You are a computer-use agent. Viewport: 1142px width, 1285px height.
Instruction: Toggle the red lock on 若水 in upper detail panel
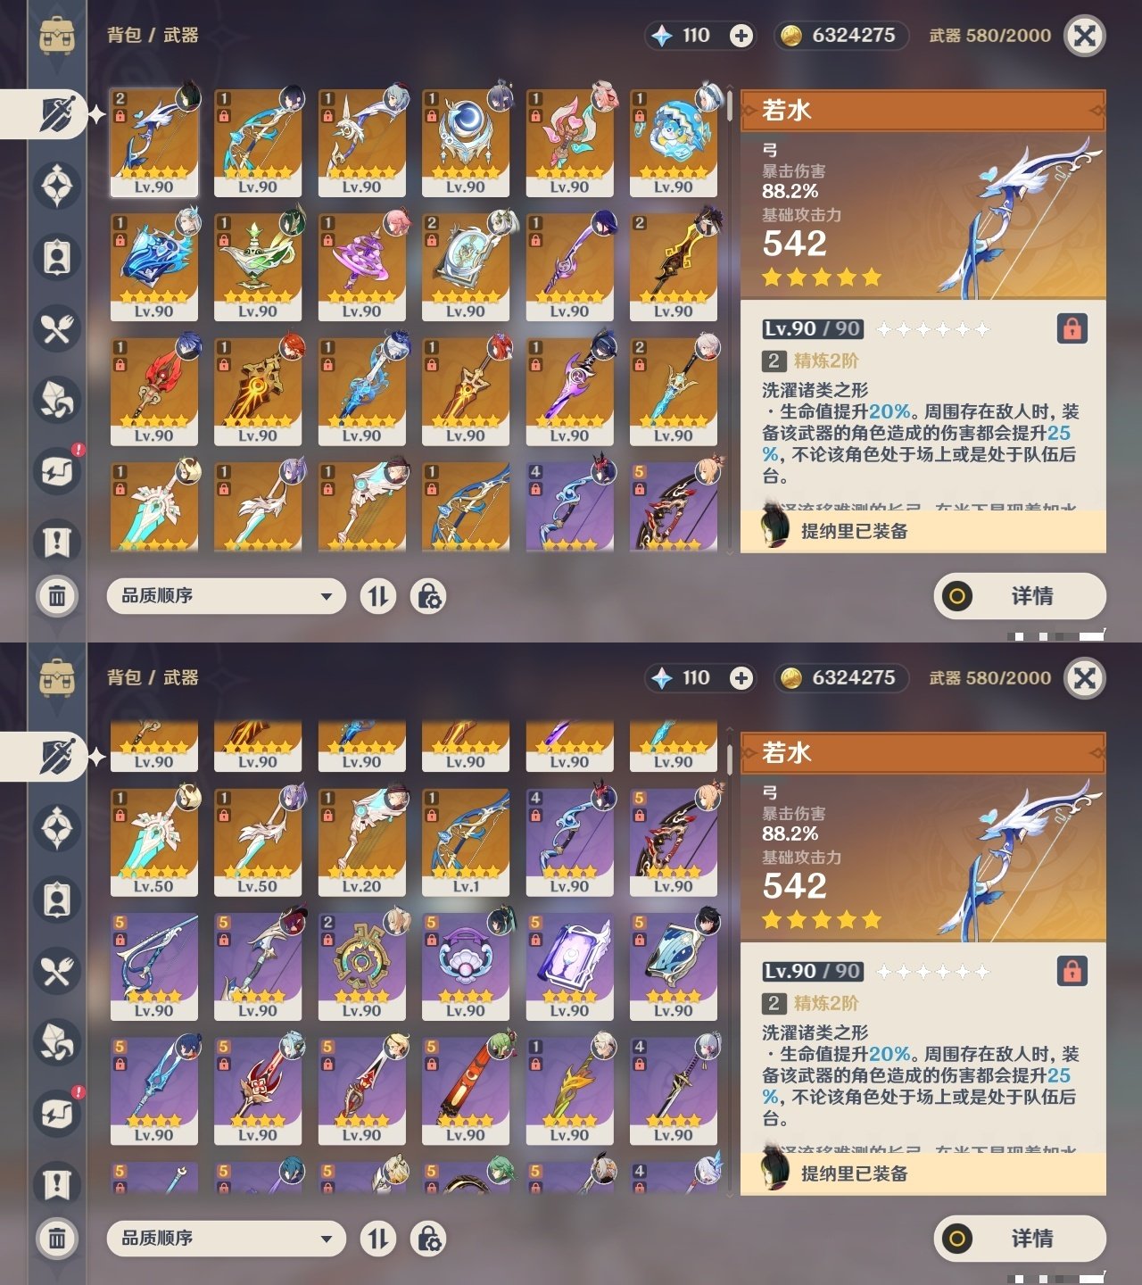(1072, 328)
